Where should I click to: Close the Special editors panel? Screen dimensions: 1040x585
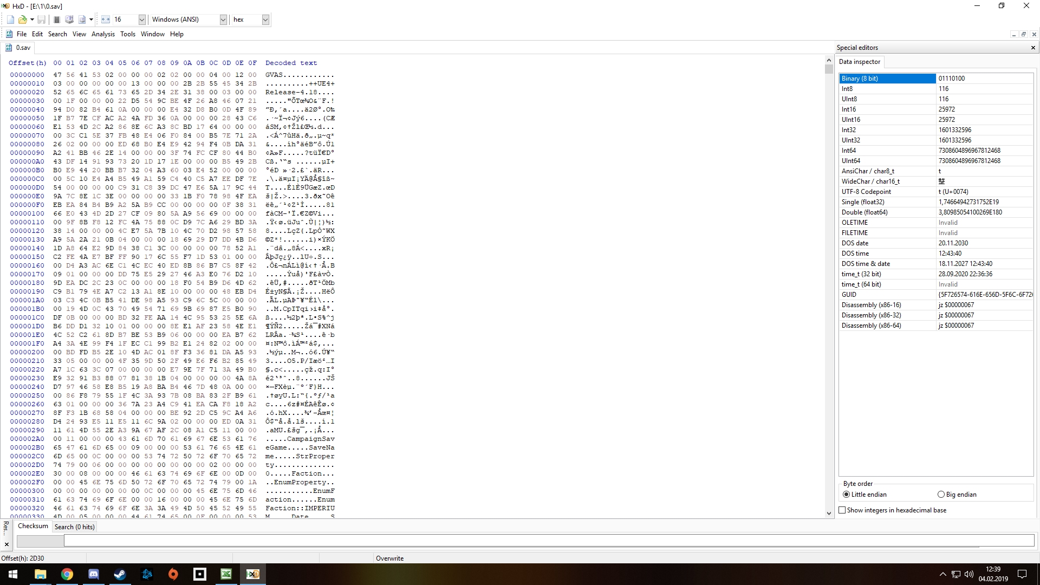tap(1033, 48)
